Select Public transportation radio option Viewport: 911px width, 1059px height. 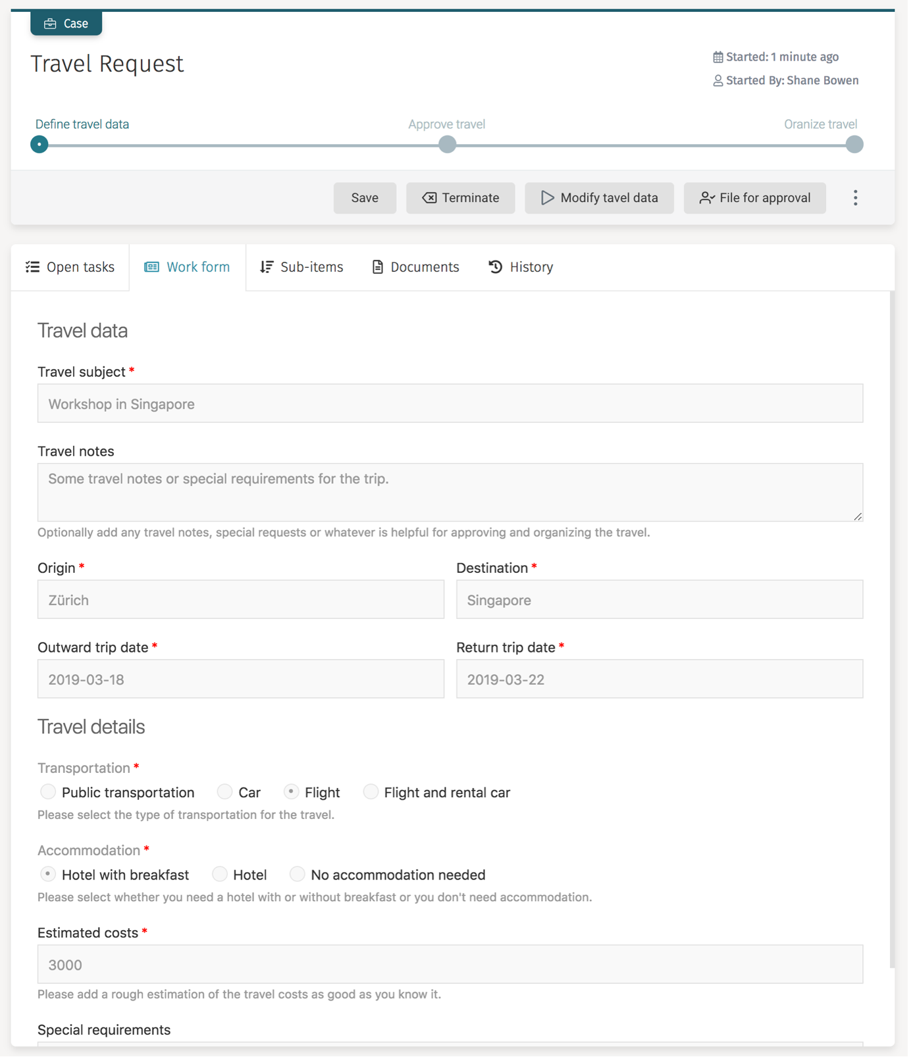pyautogui.click(x=48, y=792)
